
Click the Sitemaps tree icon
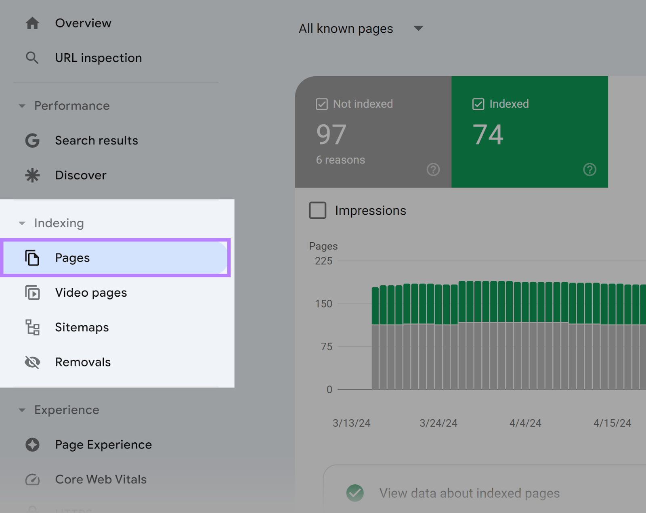coord(32,327)
